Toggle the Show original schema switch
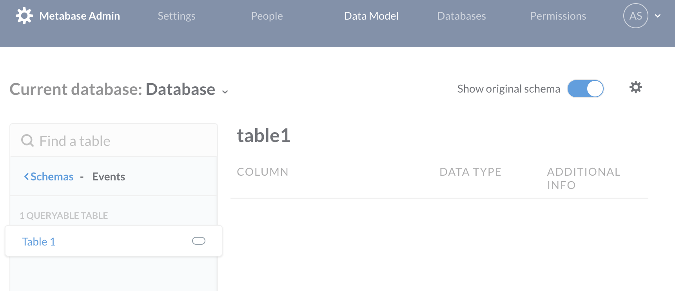Image resolution: width=675 pixels, height=291 pixels. click(585, 89)
